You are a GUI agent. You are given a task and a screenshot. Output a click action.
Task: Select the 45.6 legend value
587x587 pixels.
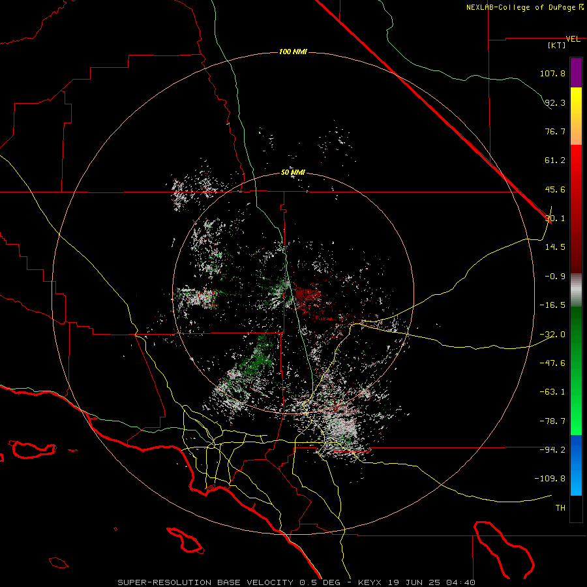555,189
